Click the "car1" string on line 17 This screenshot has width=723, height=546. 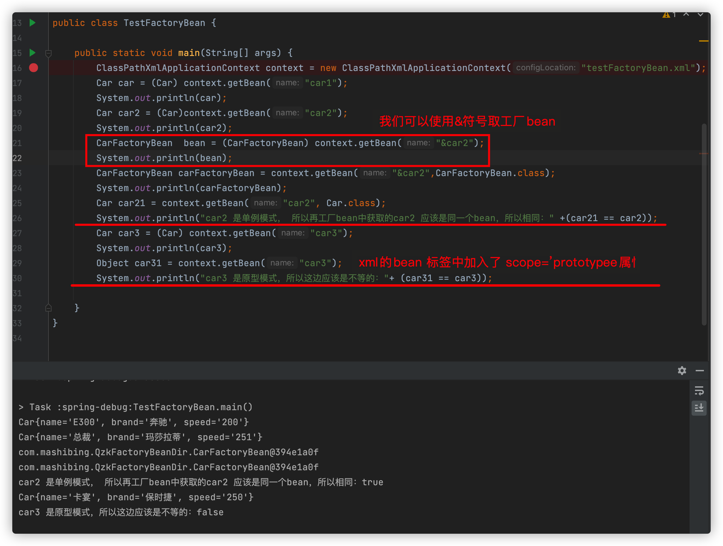[x=321, y=83]
